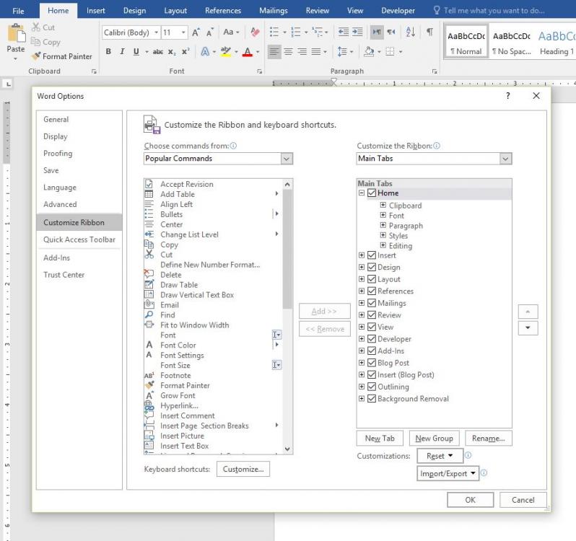Click the Paste icon in Clipboard group
Image resolution: width=576 pixels, height=541 pixels.
tap(16, 33)
